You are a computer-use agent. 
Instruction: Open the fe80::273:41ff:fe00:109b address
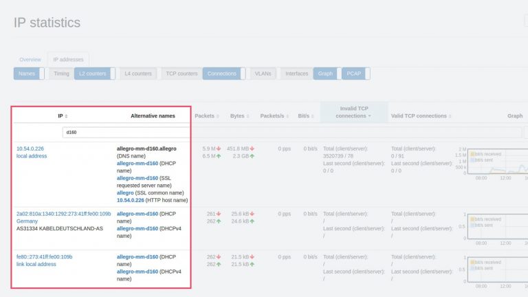[x=45, y=257]
